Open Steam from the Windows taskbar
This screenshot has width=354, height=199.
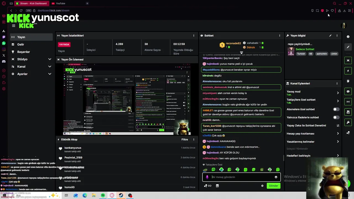pos(121,195)
